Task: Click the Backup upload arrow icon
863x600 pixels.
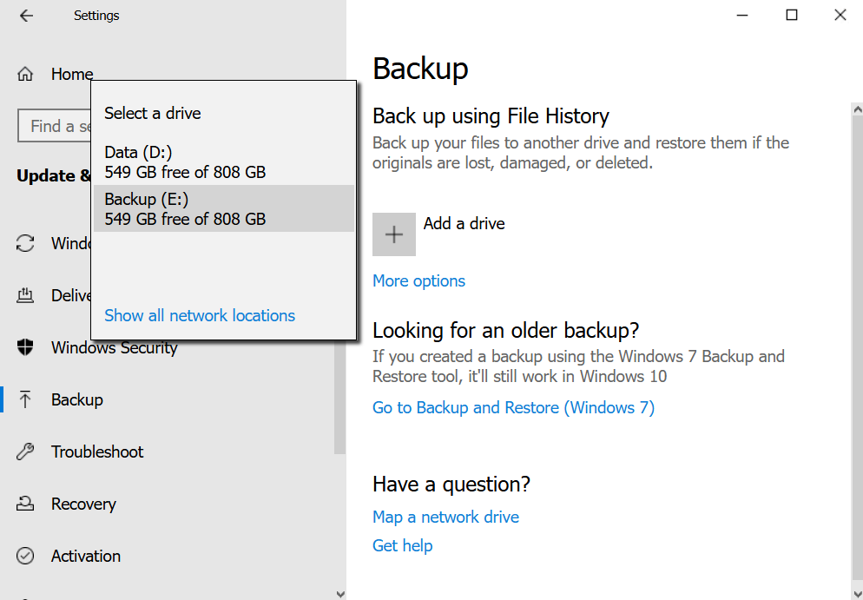Action: (x=26, y=399)
